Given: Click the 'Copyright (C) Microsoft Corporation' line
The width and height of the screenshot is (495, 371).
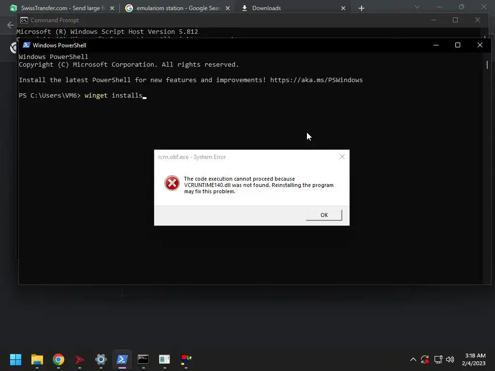Looking at the screenshot, I should pos(129,64).
